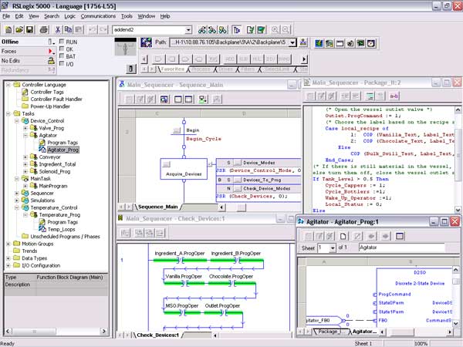Expand the I/O Configuration folder
Viewport: 463px width, 347px height.
(8, 265)
